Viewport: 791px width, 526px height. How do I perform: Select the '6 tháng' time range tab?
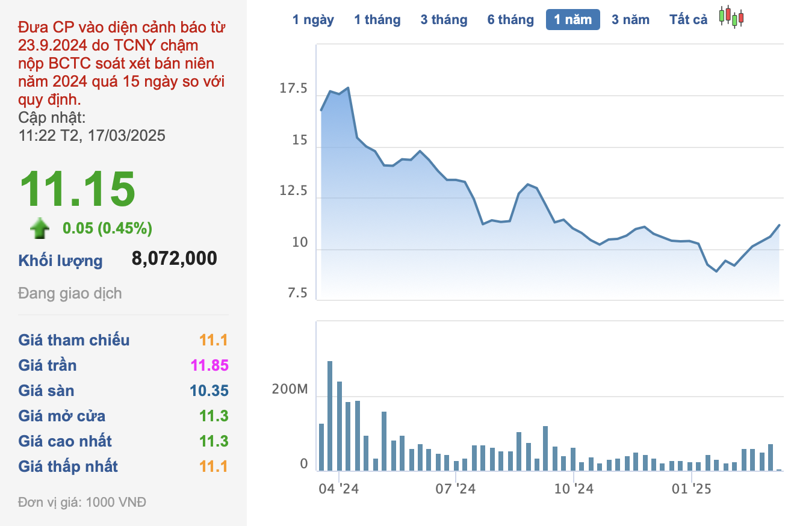[510, 20]
